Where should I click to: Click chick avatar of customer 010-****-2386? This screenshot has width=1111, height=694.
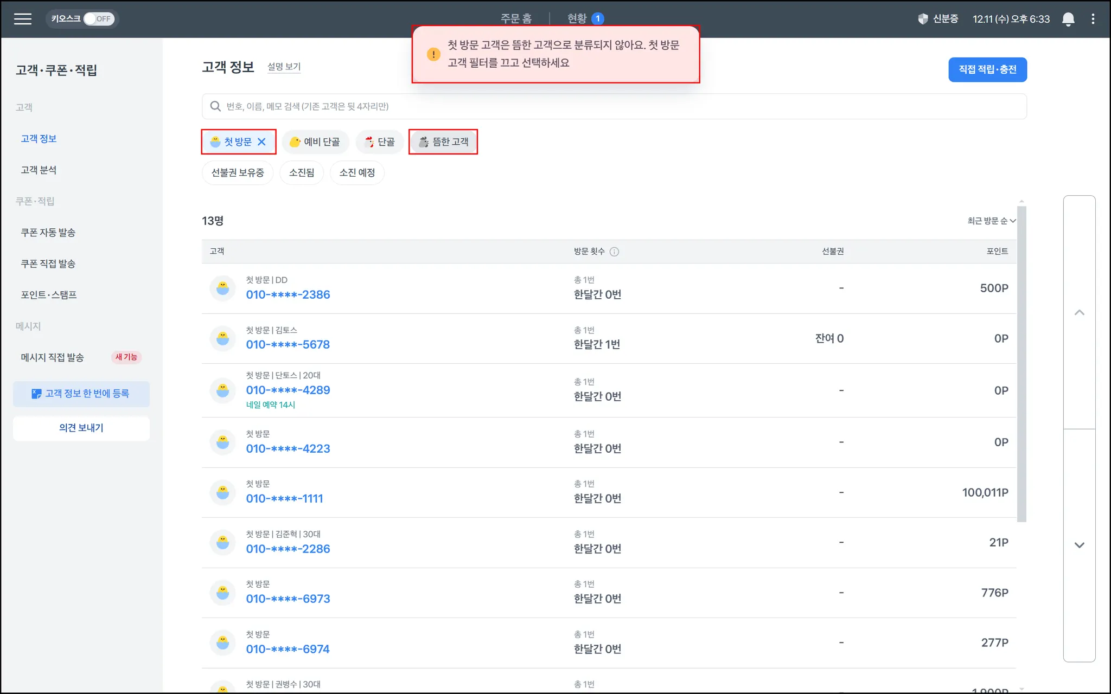222,288
